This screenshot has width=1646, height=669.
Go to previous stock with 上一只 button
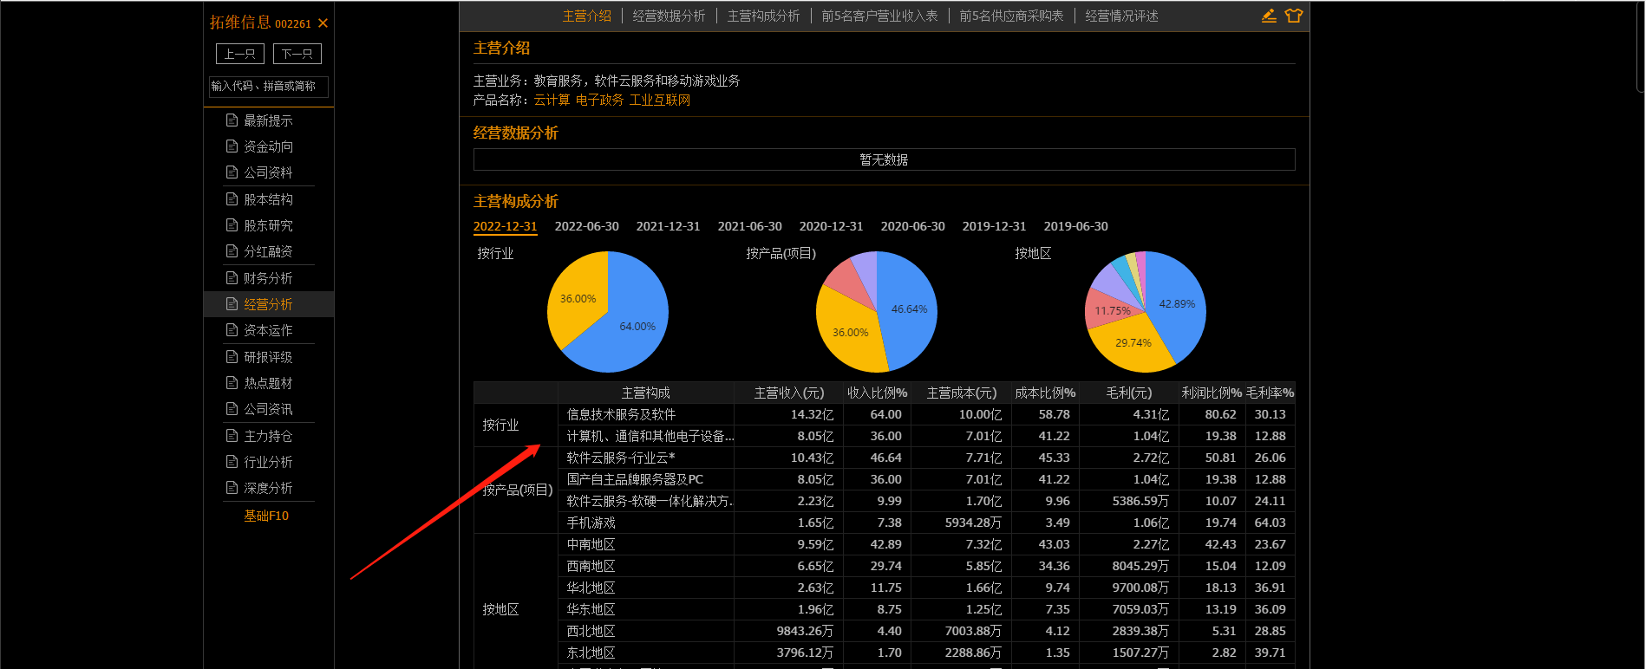[240, 54]
